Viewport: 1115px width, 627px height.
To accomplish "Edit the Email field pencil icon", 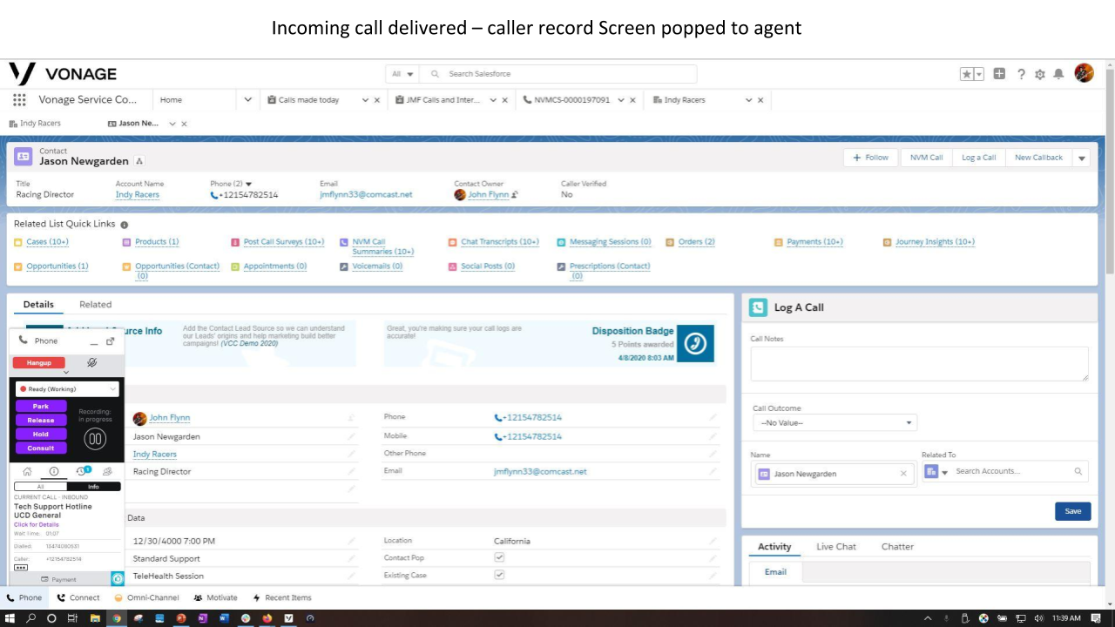I will 713,471.
